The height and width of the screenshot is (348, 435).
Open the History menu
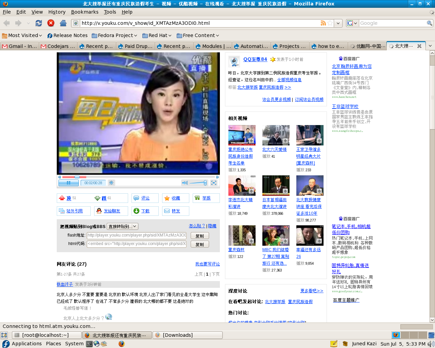coord(57,12)
